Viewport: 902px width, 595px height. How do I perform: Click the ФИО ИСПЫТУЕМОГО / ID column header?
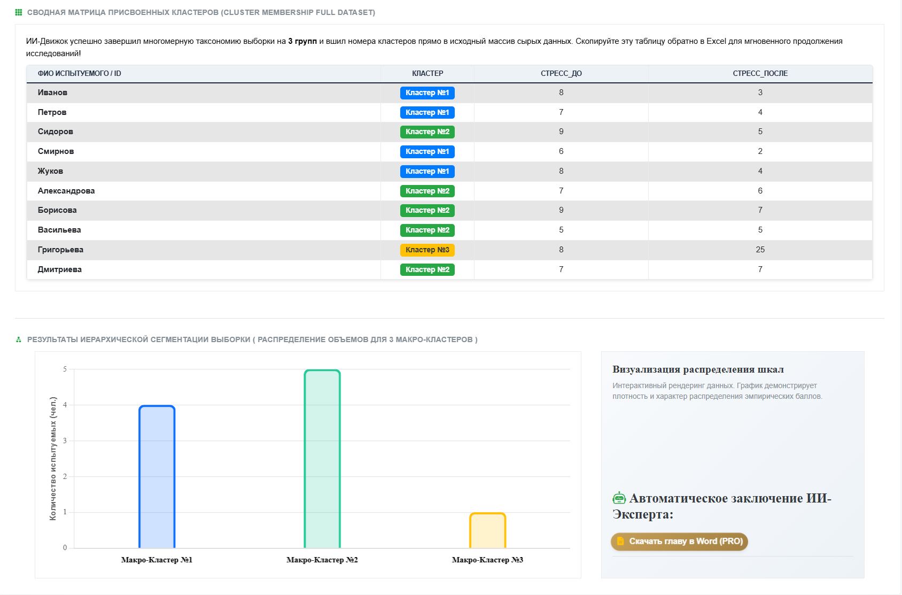(x=79, y=73)
